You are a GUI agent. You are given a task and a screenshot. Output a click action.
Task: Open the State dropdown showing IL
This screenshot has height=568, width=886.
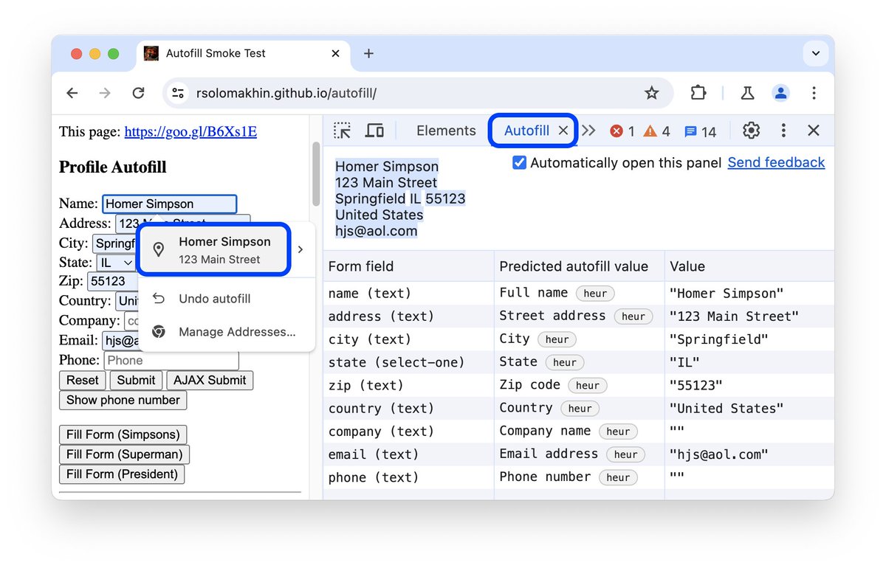pyautogui.click(x=116, y=263)
